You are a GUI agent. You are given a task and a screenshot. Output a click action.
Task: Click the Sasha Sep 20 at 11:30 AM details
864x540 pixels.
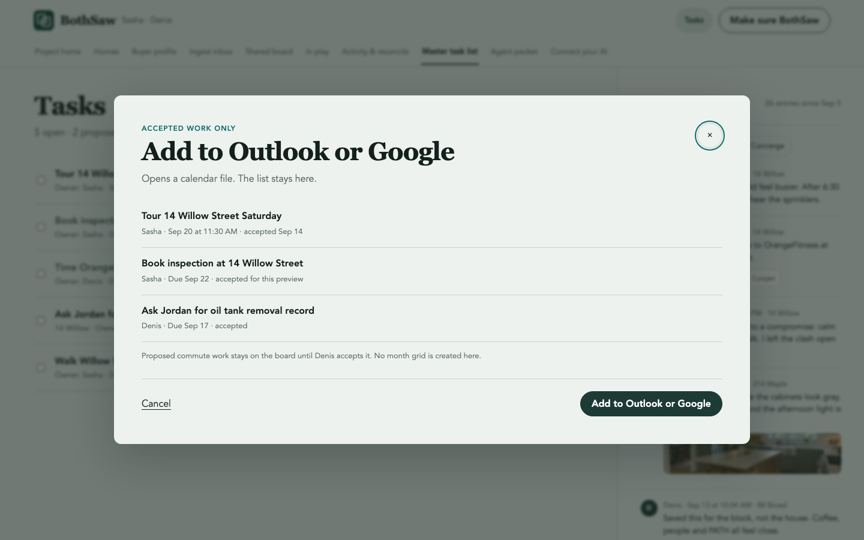point(222,232)
